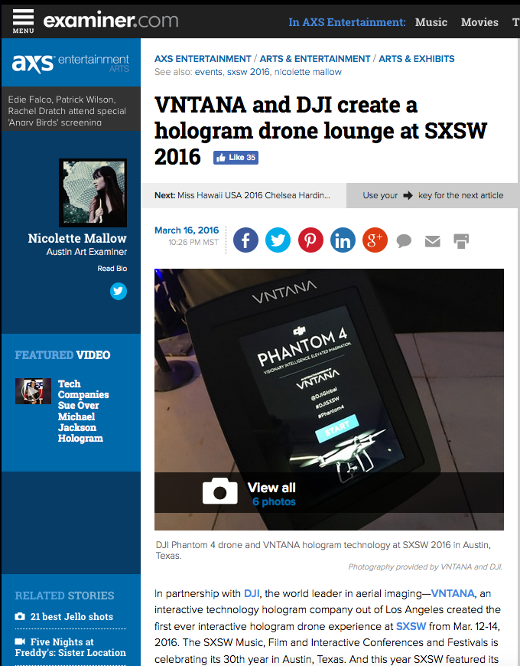Share article via Twitter icon
Image resolution: width=520 pixels, height=666 pixels.
click(x=278, y=240)
